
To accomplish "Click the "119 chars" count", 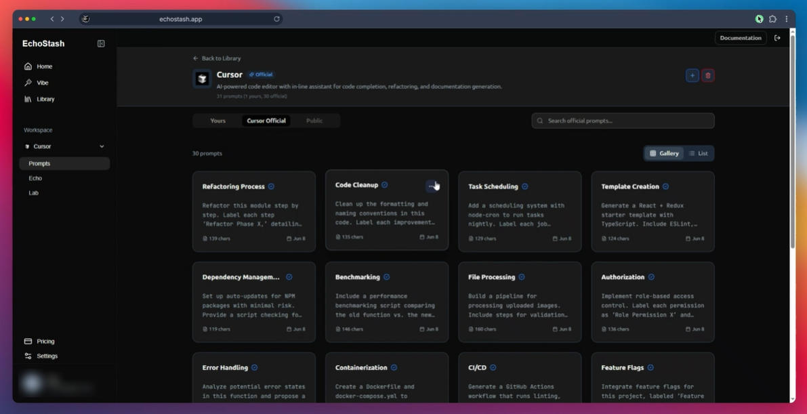I will 216,329.
